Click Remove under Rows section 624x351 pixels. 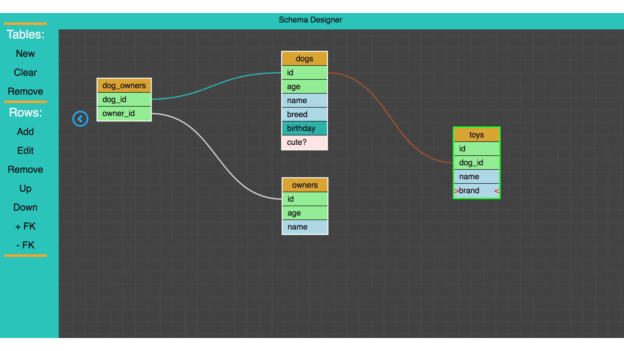25,169
